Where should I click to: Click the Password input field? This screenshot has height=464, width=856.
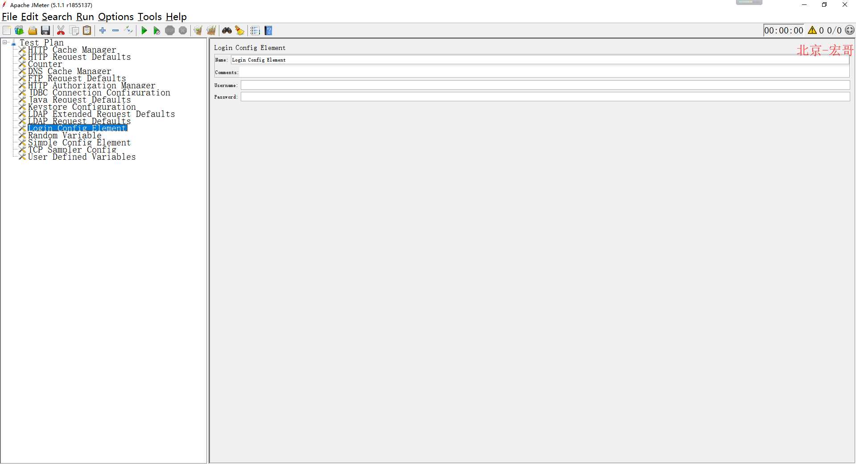point(545,97)
